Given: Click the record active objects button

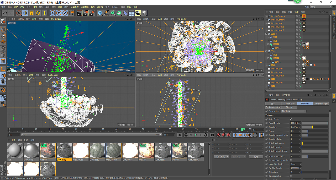Looking at the screenshot, I should 219,135.
